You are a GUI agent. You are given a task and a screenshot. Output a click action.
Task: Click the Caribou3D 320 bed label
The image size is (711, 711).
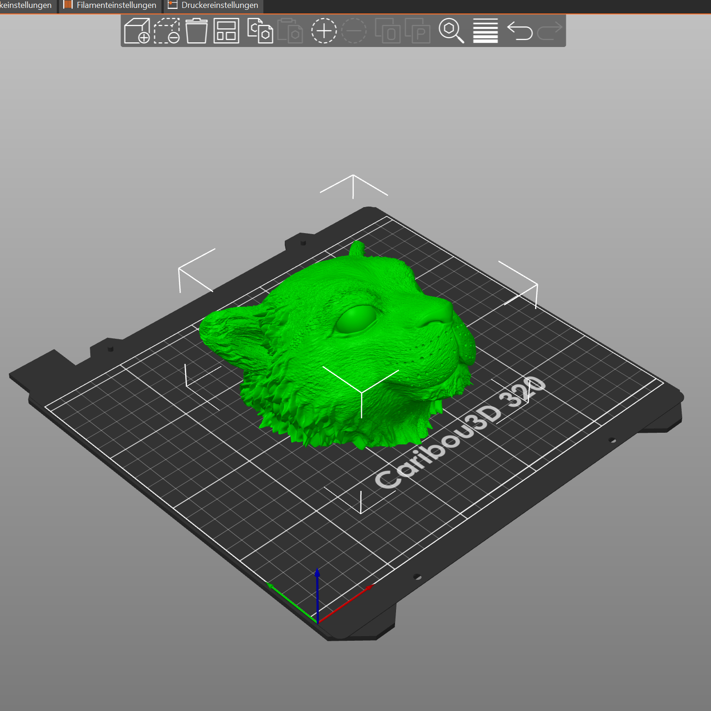(460, 433)
